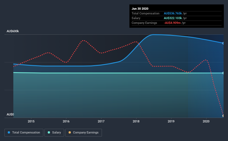The height and width of the screenshot is (141, 228).
Task: Select the 2017 x-axis label
Action: click(x=101, y=121)
